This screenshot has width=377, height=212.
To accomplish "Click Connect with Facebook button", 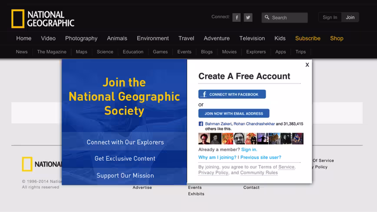I will (x=232, y=94).
